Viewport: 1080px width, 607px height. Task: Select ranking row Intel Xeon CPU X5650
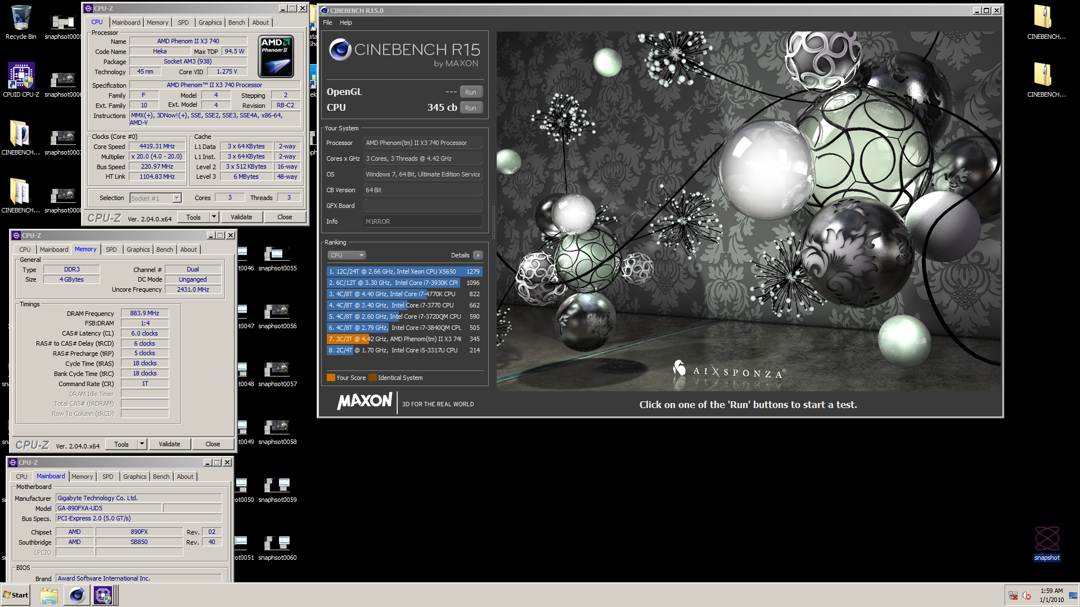click(x=404, y=271)
